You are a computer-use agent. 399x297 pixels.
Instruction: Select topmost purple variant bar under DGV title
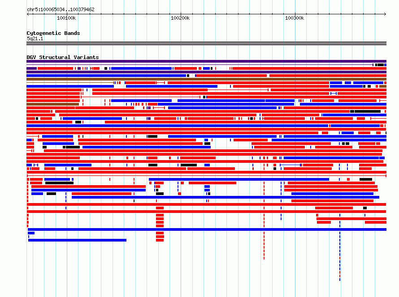pos(206,61)
